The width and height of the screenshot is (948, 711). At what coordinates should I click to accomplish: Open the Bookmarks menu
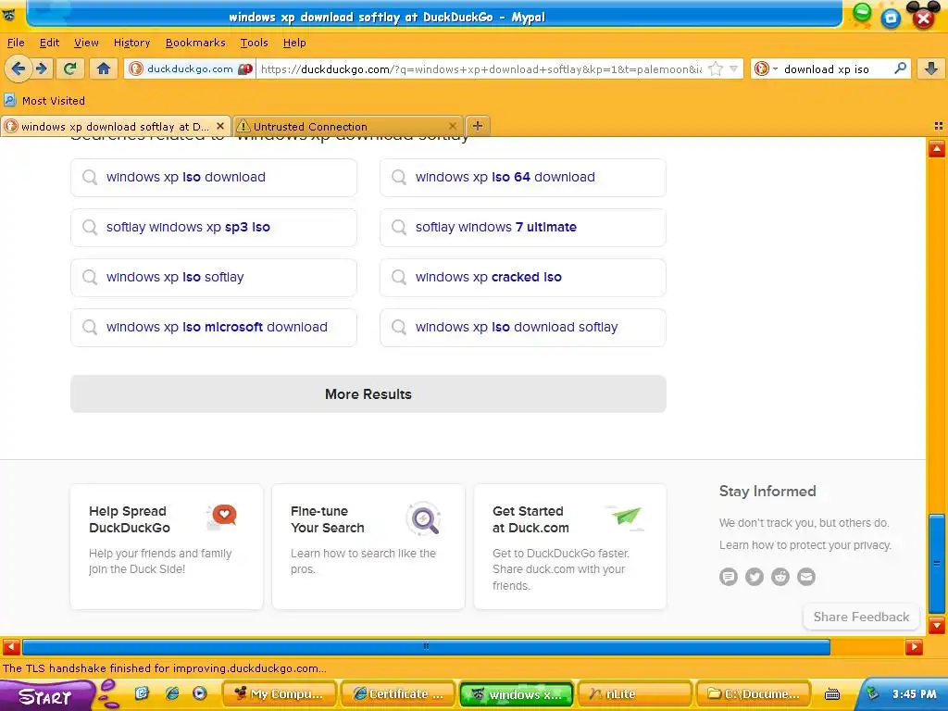(195, 43)
